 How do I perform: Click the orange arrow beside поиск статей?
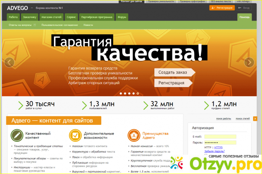255,119
